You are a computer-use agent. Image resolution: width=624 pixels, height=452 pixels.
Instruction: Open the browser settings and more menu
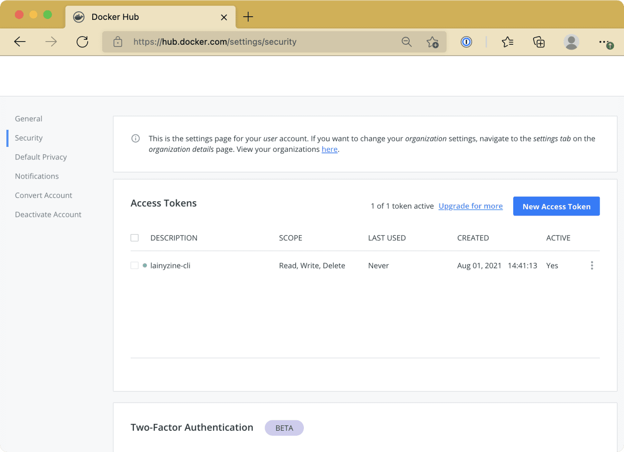tap(606, 42)
